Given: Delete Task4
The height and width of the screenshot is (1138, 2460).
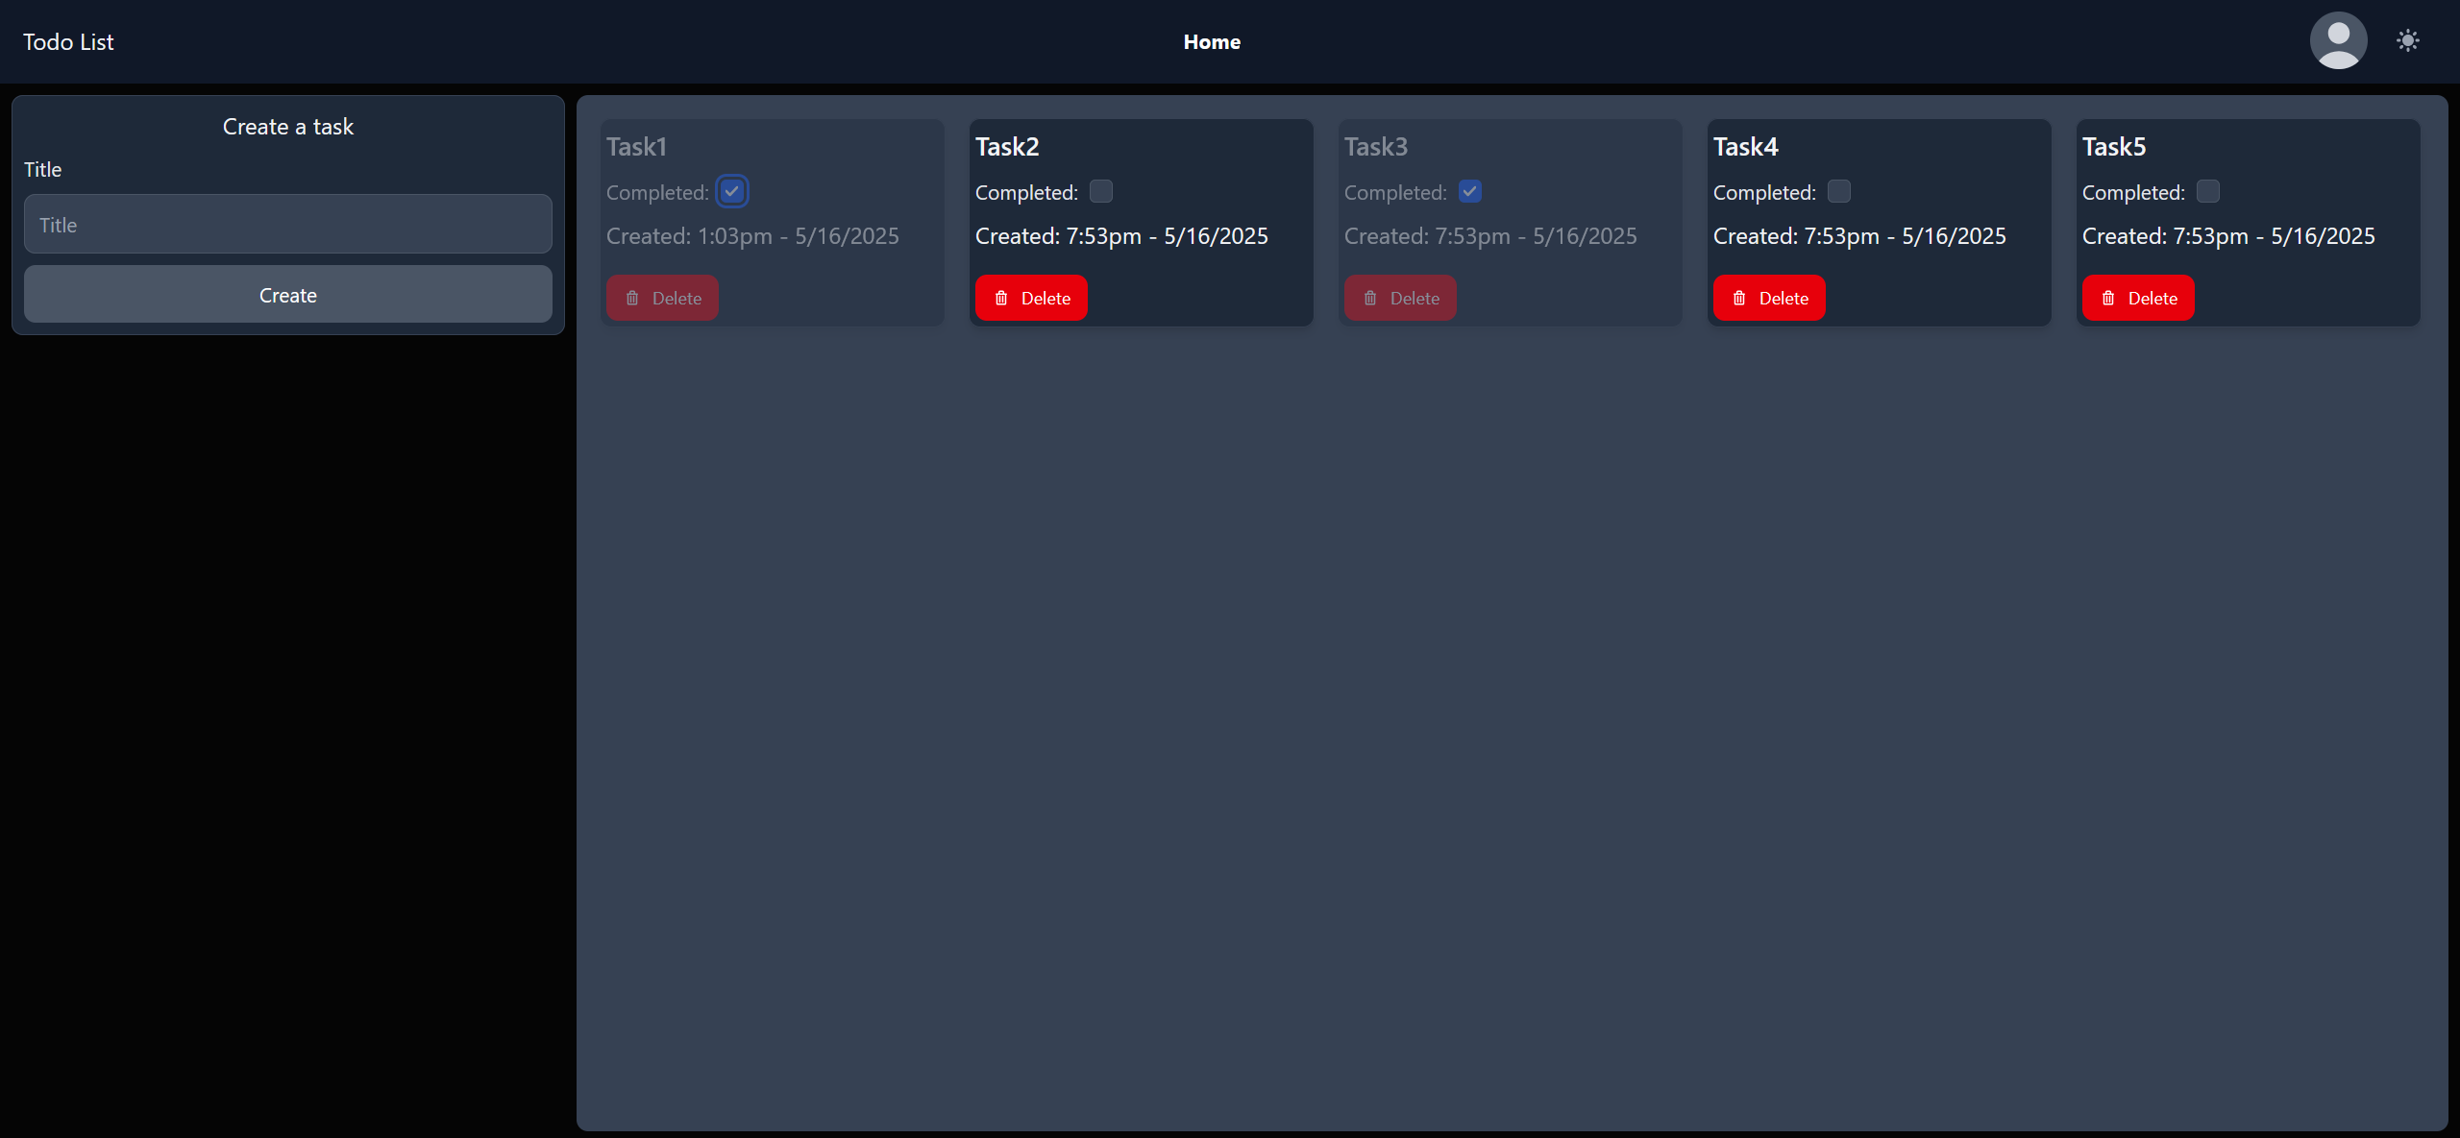Looking at the screenshot, I should [1769, 298].
